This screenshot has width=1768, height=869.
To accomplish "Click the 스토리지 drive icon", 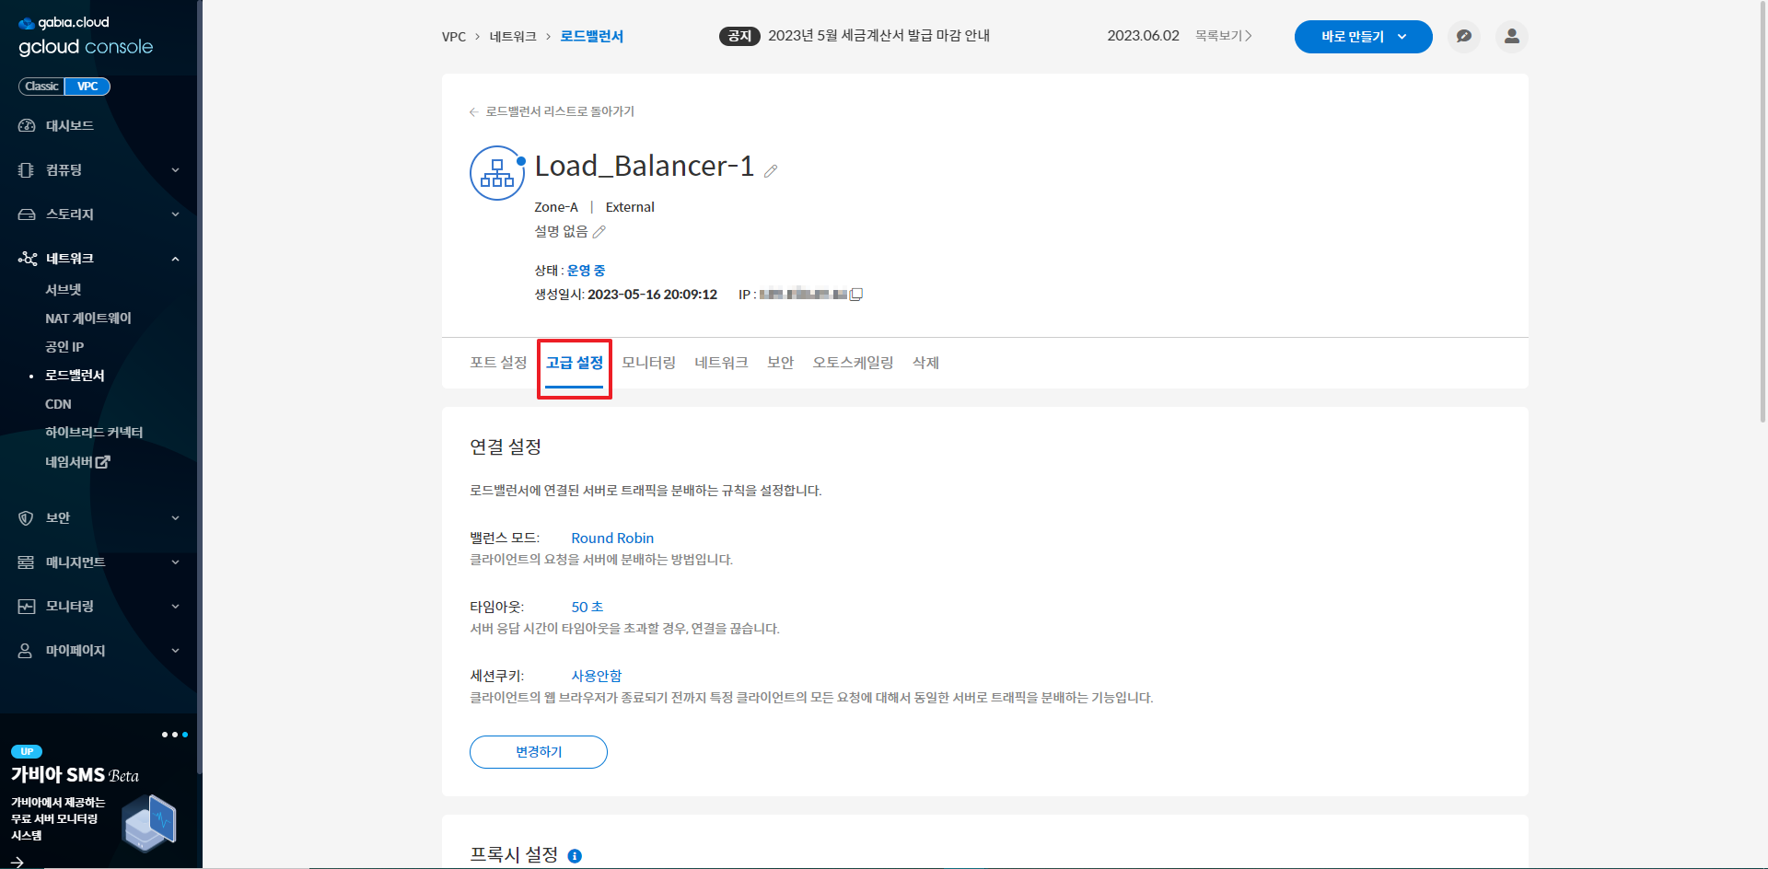I will tap(27, 214).
